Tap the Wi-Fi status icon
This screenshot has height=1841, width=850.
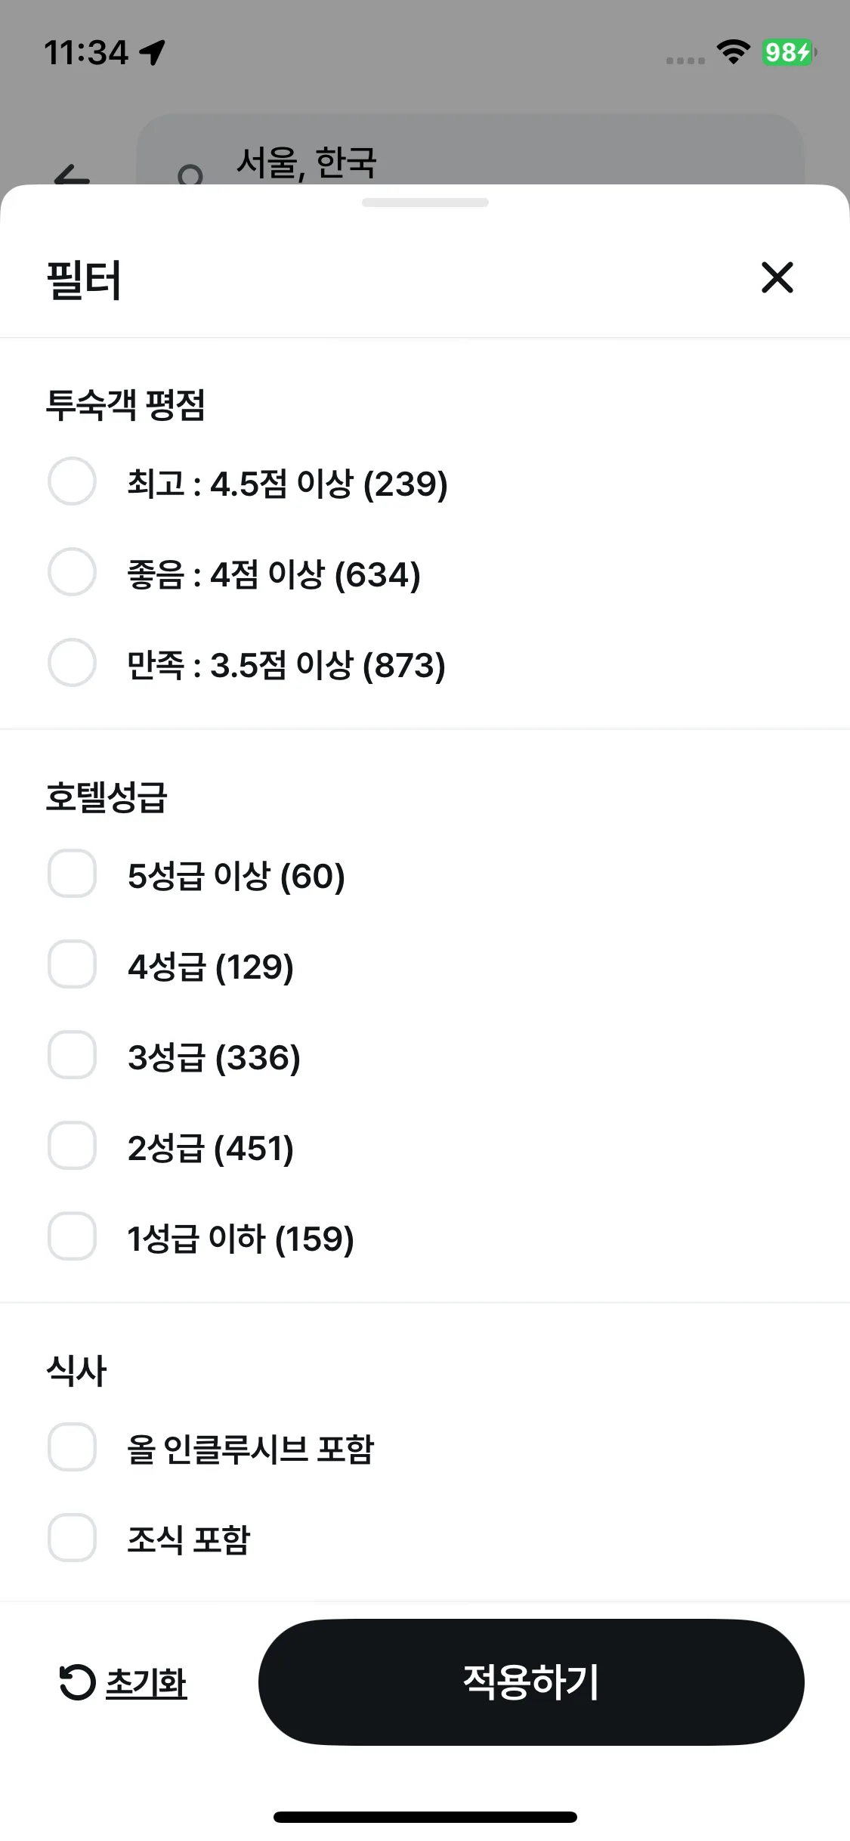pyautogui.click(x=732, y=52)
